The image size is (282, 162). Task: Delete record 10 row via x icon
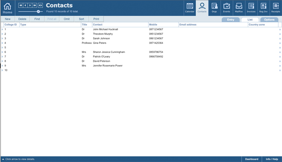point(280,70)
